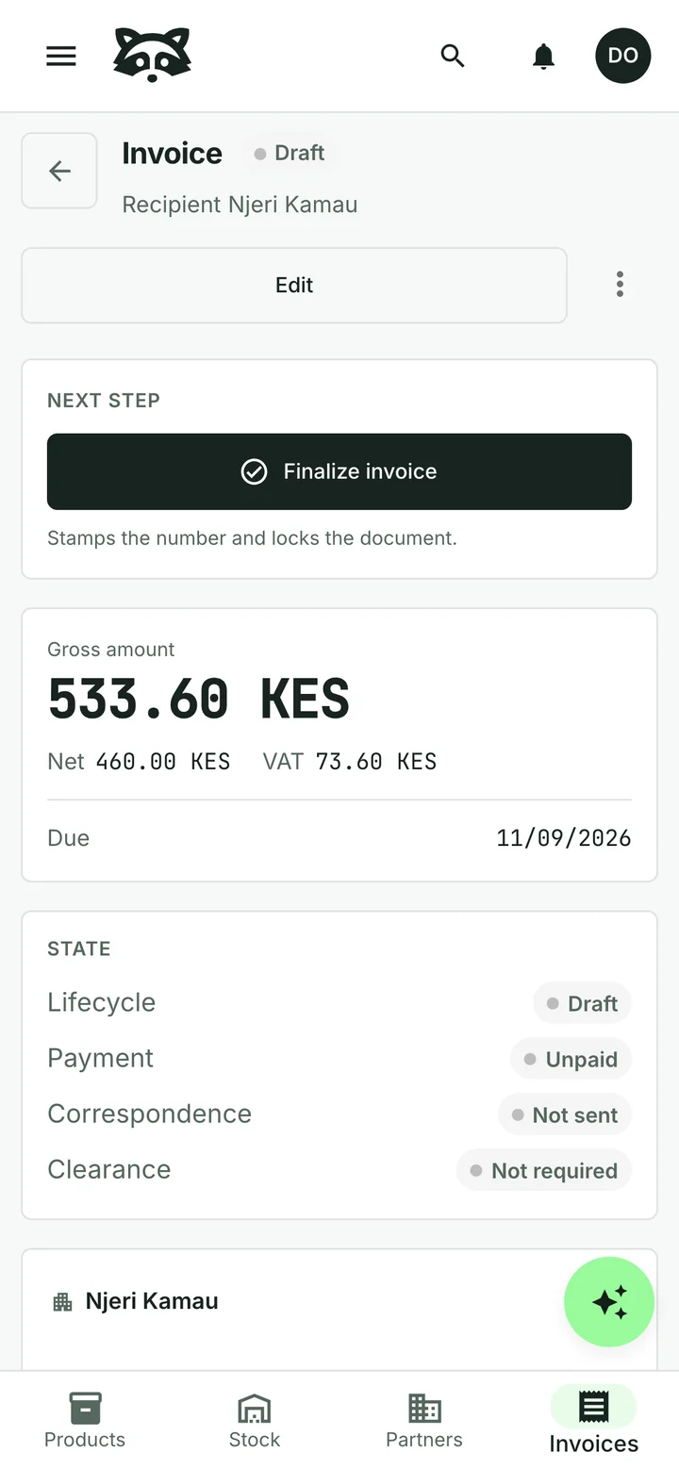This screenshot has width=679, height=1469.
Task: Click the Recipient Njeri Kamau subtitle
Action: 240,205
